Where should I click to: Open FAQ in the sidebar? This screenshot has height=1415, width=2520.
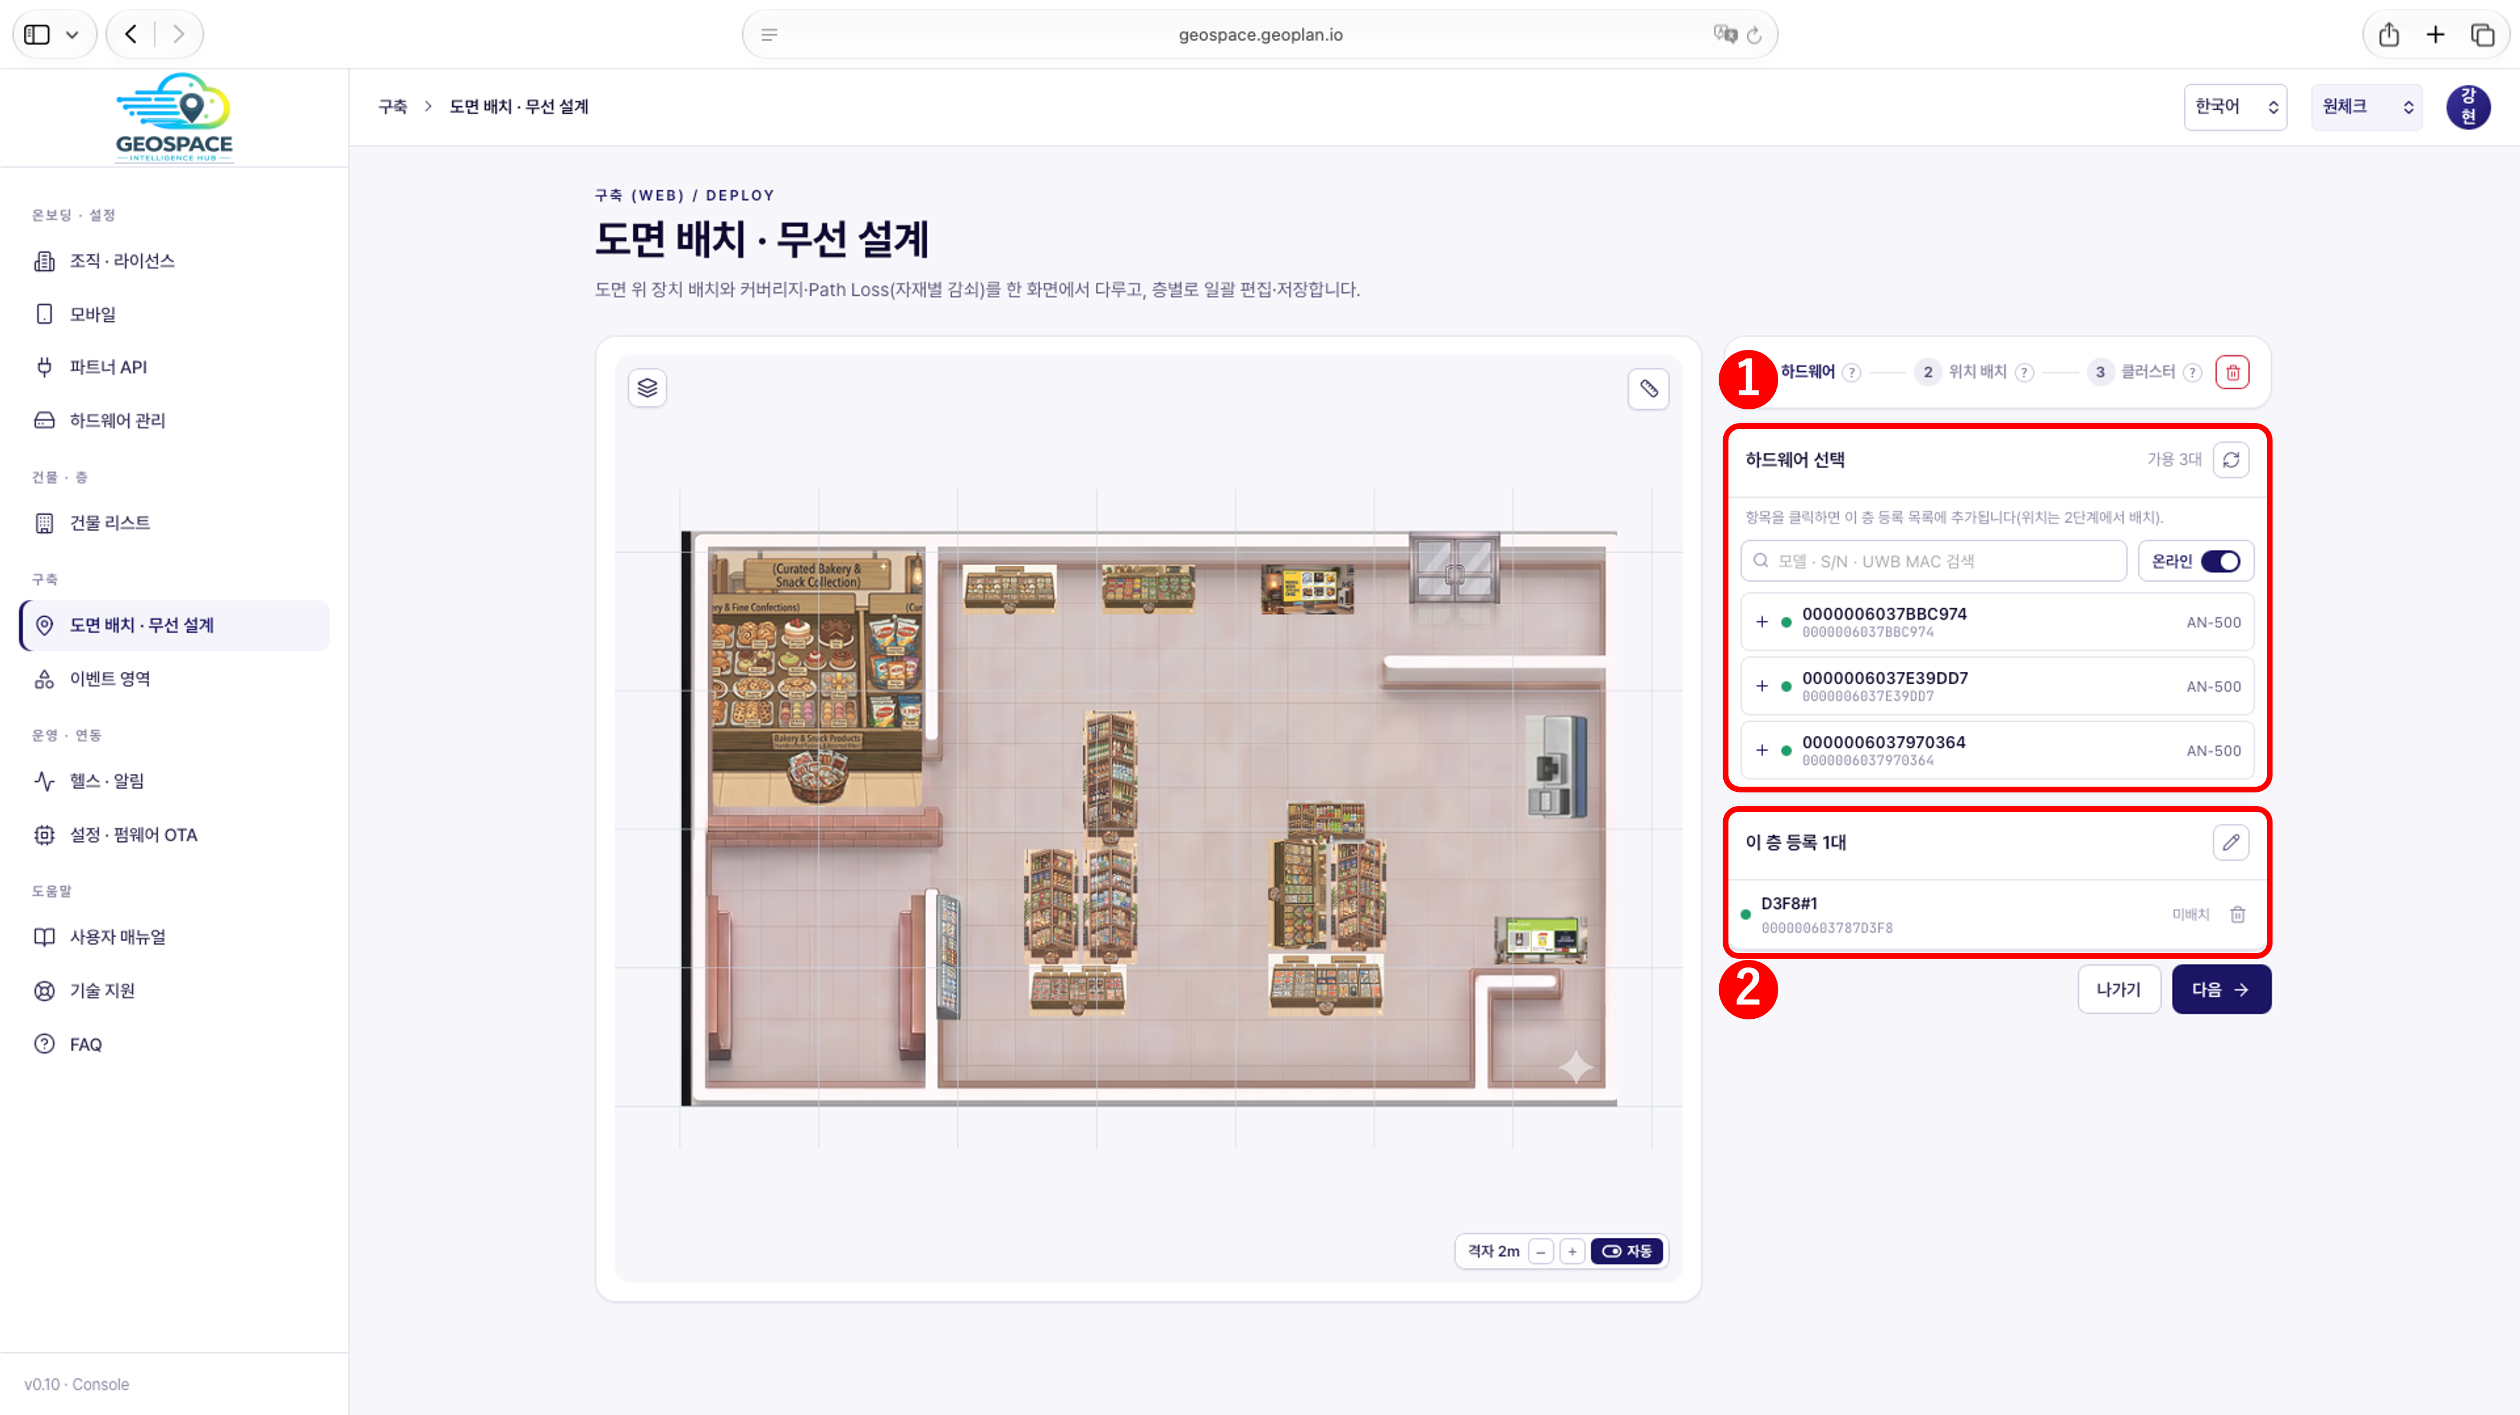tap(174, 1044)
